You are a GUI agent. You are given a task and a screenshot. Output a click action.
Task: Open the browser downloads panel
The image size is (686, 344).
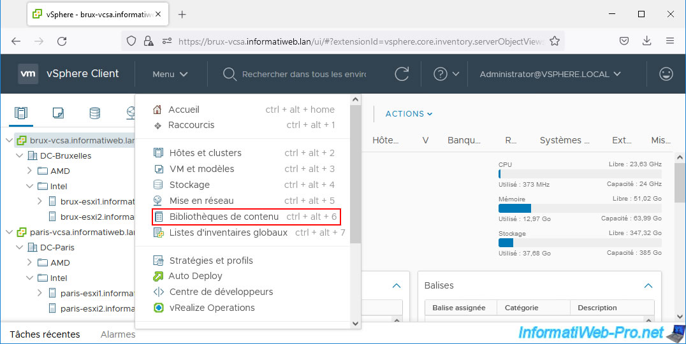pos(647,41)
